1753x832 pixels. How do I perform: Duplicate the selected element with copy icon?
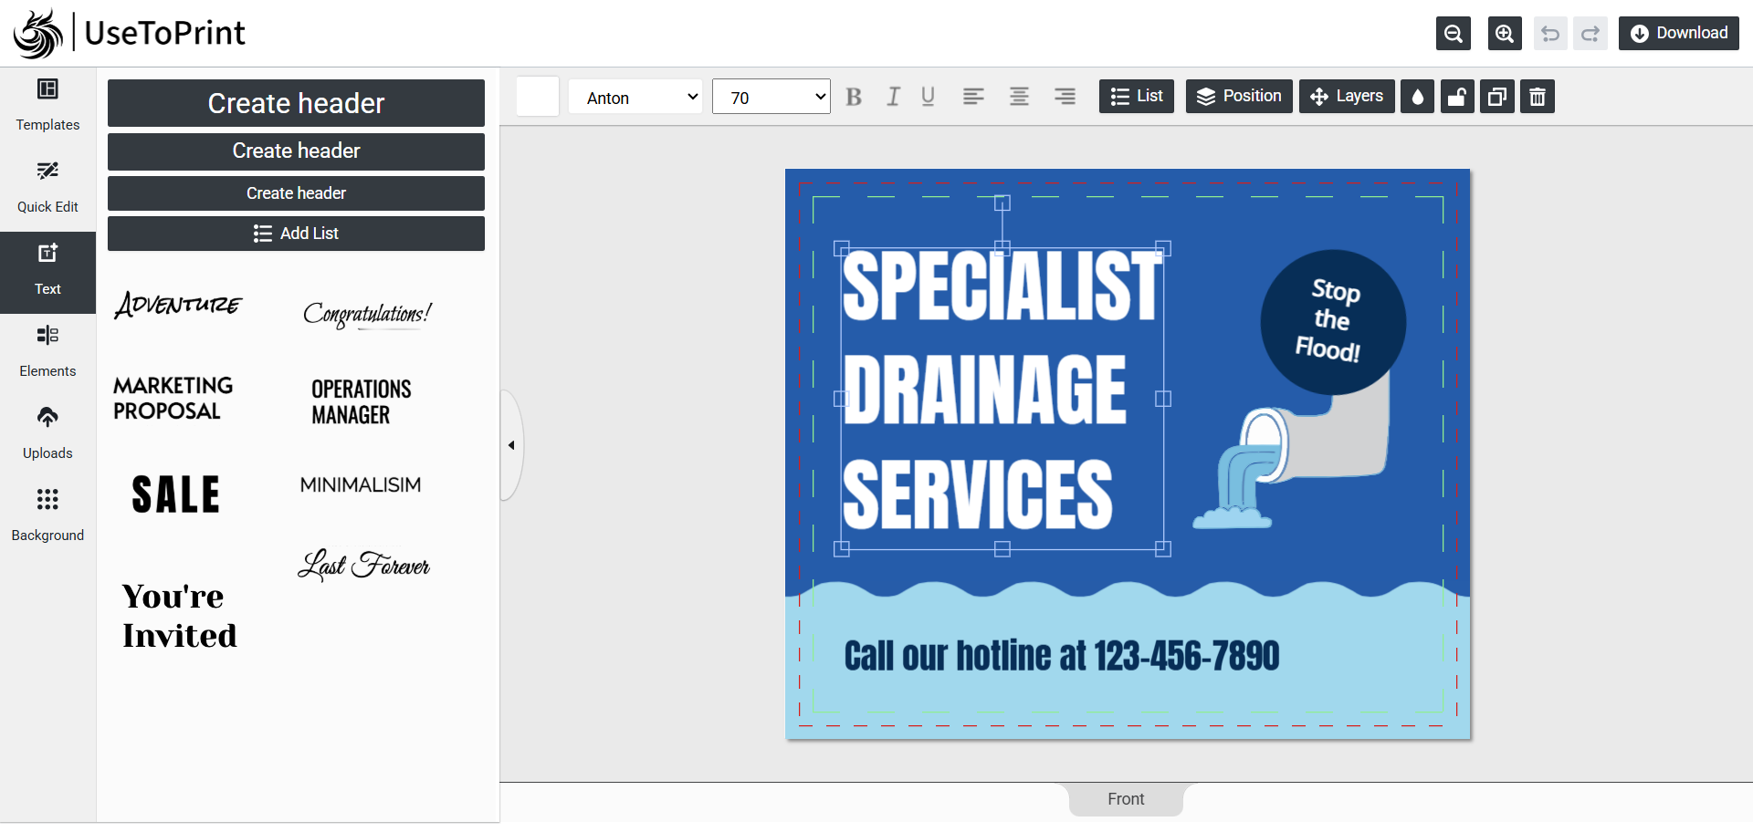(x=1497, y=97)
